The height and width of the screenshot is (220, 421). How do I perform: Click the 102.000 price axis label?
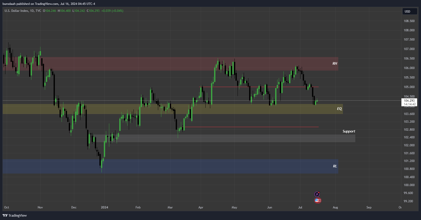click(x=409, y=145)
